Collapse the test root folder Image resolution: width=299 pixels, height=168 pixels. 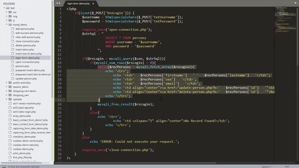click(x=4, y=8)
